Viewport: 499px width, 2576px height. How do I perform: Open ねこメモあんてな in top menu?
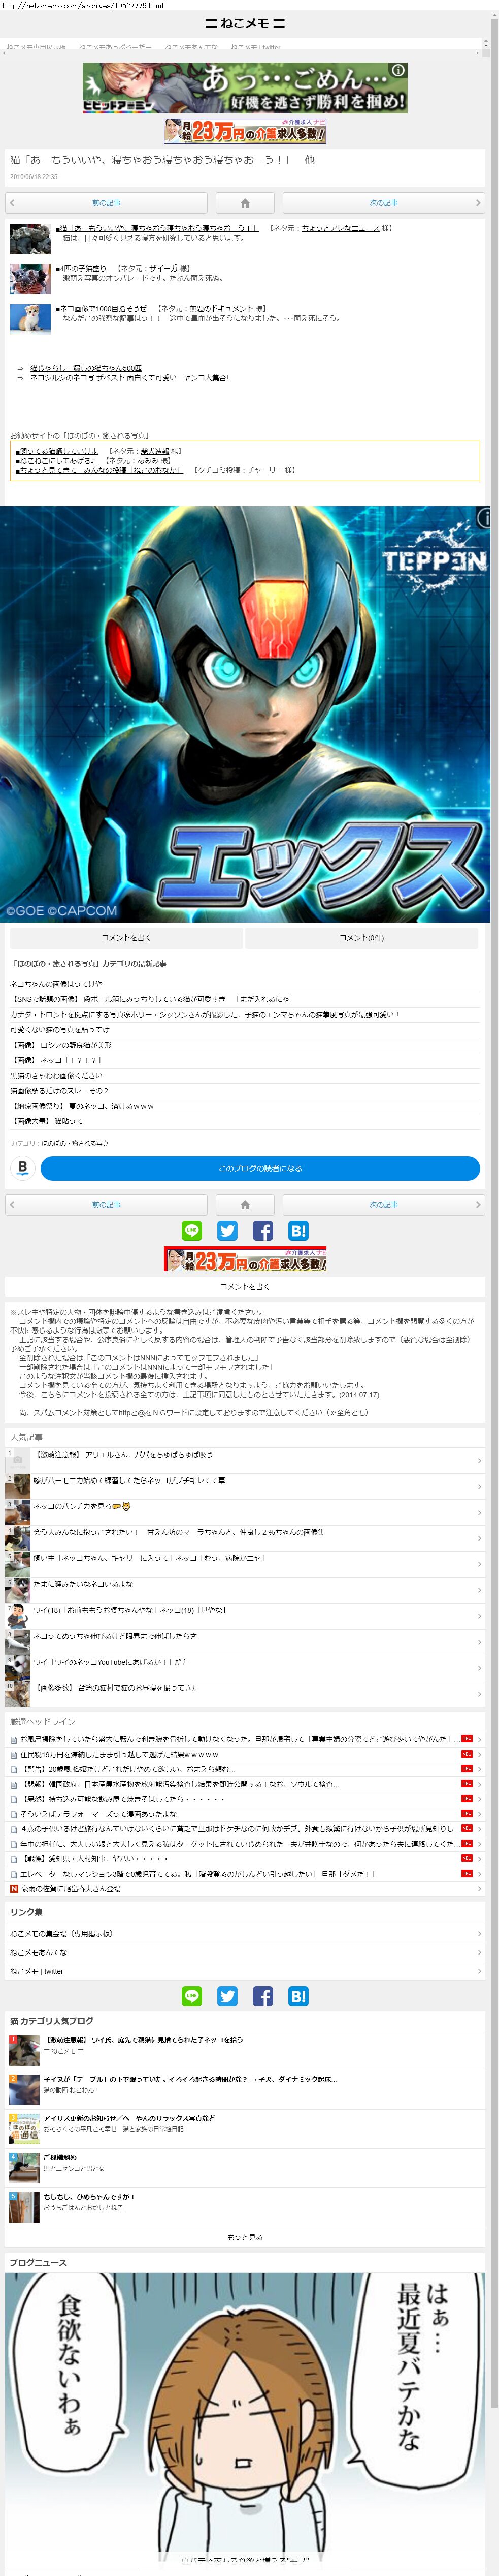click(x=191, y=47)
